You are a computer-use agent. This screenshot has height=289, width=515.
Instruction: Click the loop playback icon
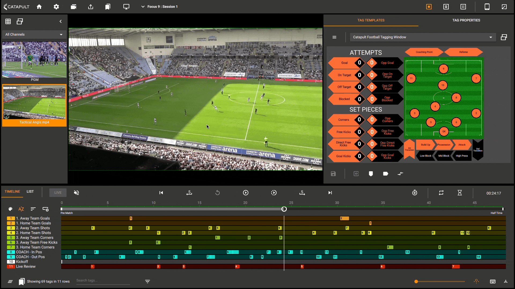(441, 193)
